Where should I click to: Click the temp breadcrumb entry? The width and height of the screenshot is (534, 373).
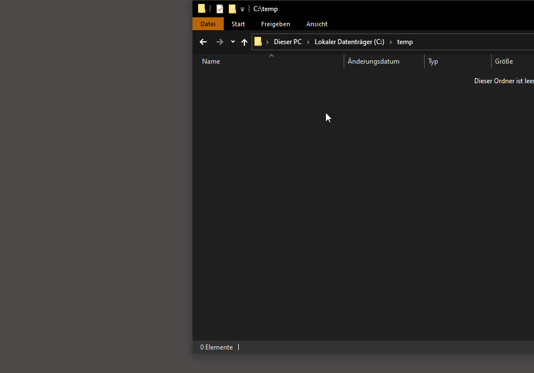405,41
